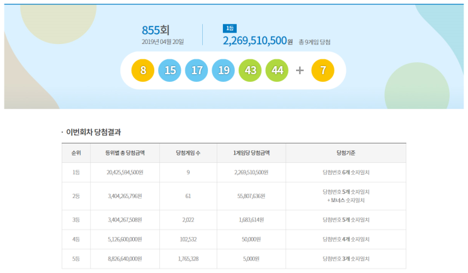This screenshot has width=468, height=273.
Task: Click the winner count 102,532 cell
Action: tap(188, 239)
